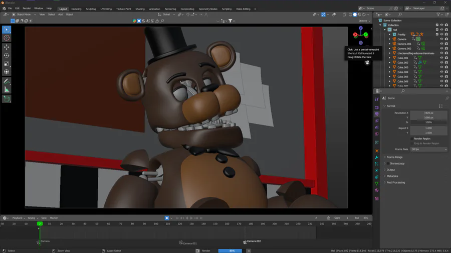
Task: Pin the Scene properties panel
Action: pyautogui.click(x=447, y=98)
